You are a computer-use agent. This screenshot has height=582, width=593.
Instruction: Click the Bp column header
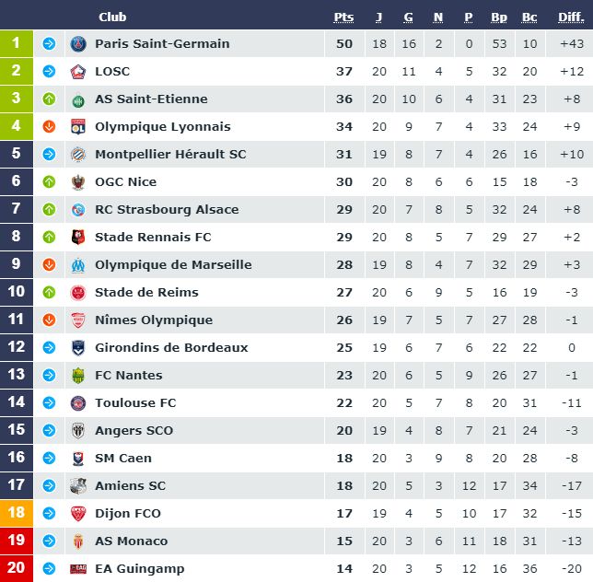click(499, 17)
